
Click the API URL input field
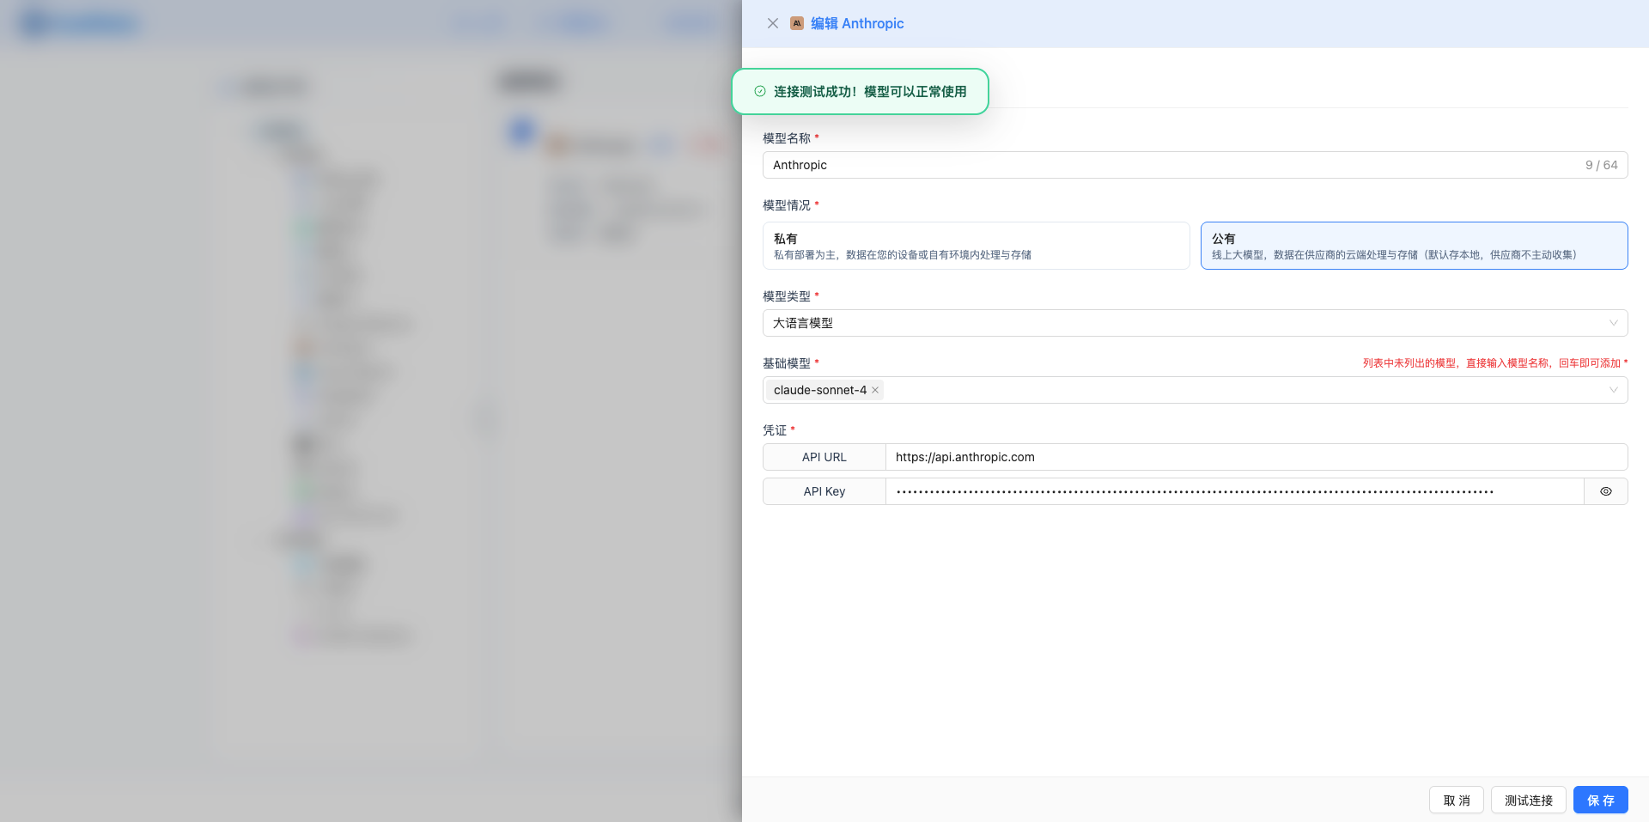[1254, 457]
